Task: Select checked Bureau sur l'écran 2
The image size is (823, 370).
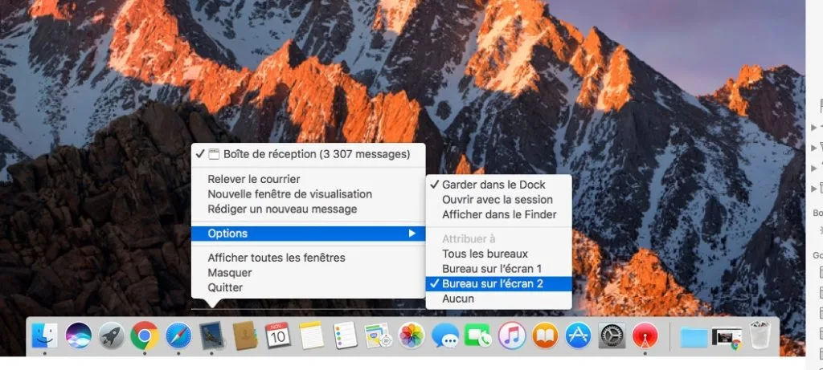Action: [498, 283]
